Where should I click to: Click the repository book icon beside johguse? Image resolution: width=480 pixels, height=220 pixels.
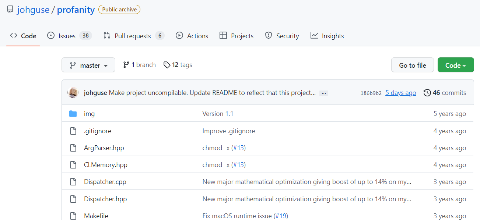pos(10,10)
